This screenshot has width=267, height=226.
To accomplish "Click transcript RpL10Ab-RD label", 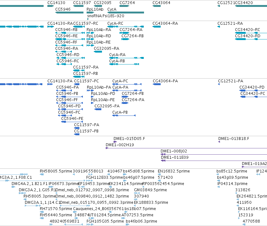I will [99, 36].
